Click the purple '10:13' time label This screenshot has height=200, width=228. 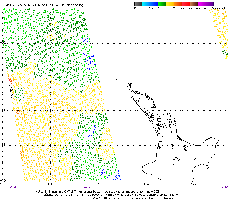point(224,187)
